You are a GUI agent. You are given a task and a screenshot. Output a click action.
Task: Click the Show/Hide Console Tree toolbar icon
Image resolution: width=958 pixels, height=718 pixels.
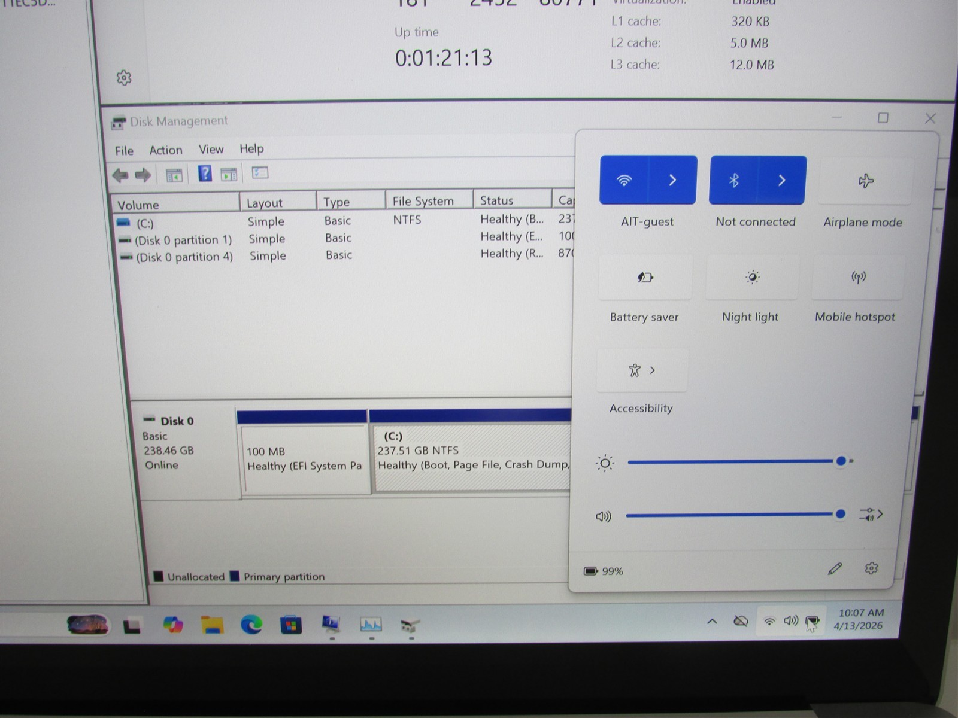(x=174, y=175)
